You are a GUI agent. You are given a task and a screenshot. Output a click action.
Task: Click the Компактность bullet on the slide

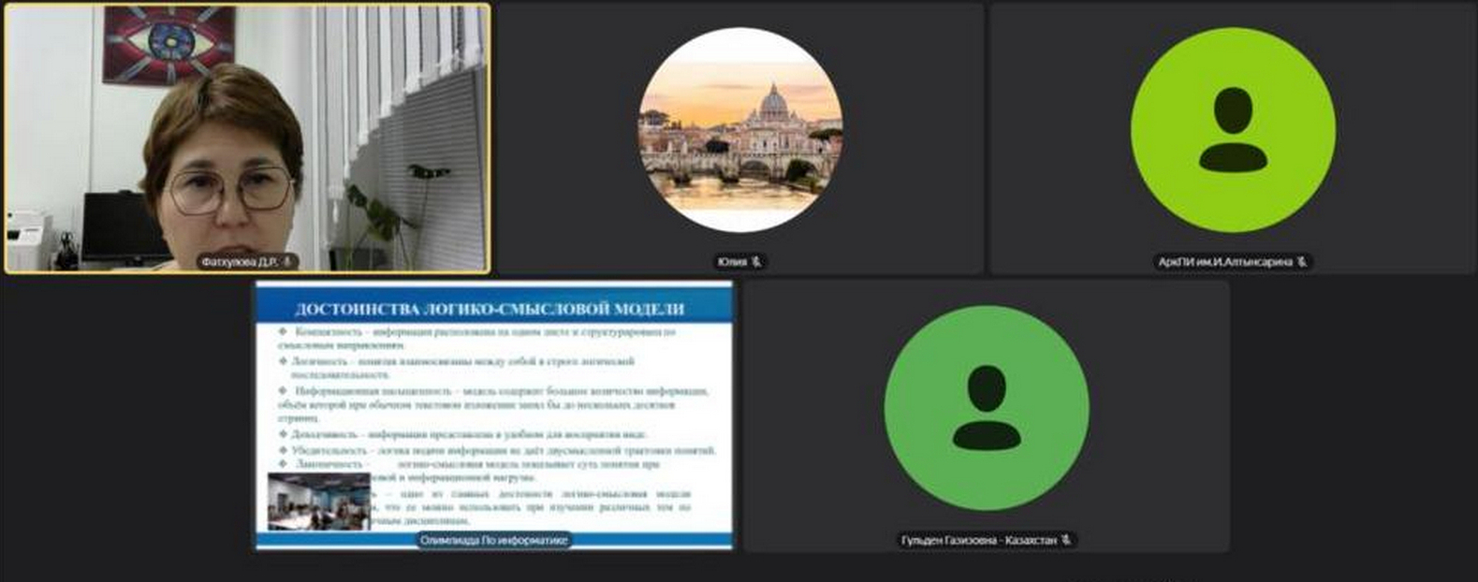487,332
